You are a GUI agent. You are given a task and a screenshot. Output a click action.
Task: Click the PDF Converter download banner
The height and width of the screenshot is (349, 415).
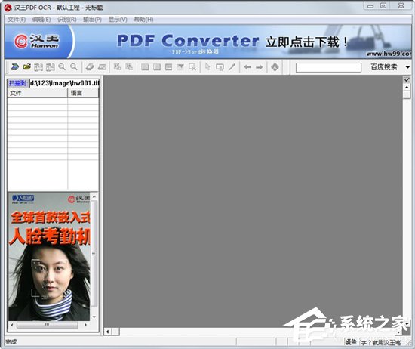pos(207,42)
